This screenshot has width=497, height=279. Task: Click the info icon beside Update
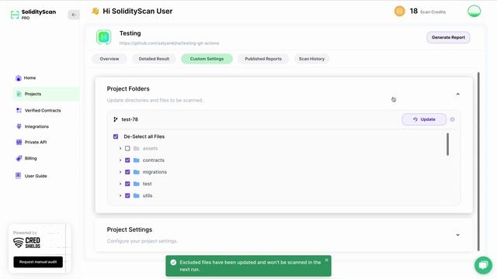(452, 119)
